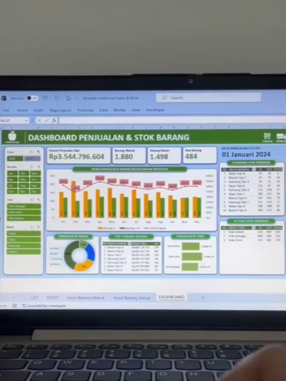Click the Undo arrow in title bar

pos(45,98)
